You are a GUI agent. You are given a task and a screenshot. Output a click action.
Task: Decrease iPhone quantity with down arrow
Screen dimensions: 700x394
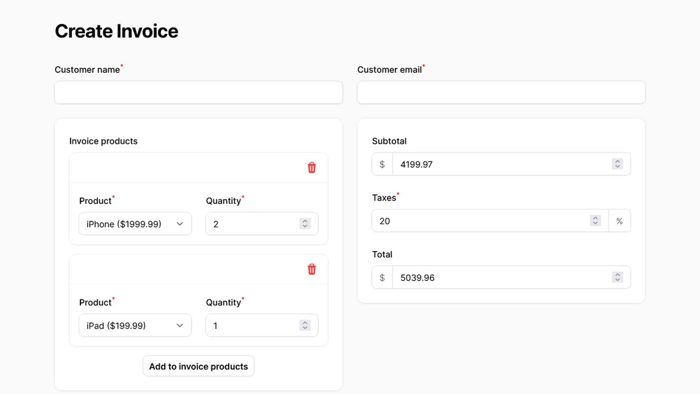305,226
